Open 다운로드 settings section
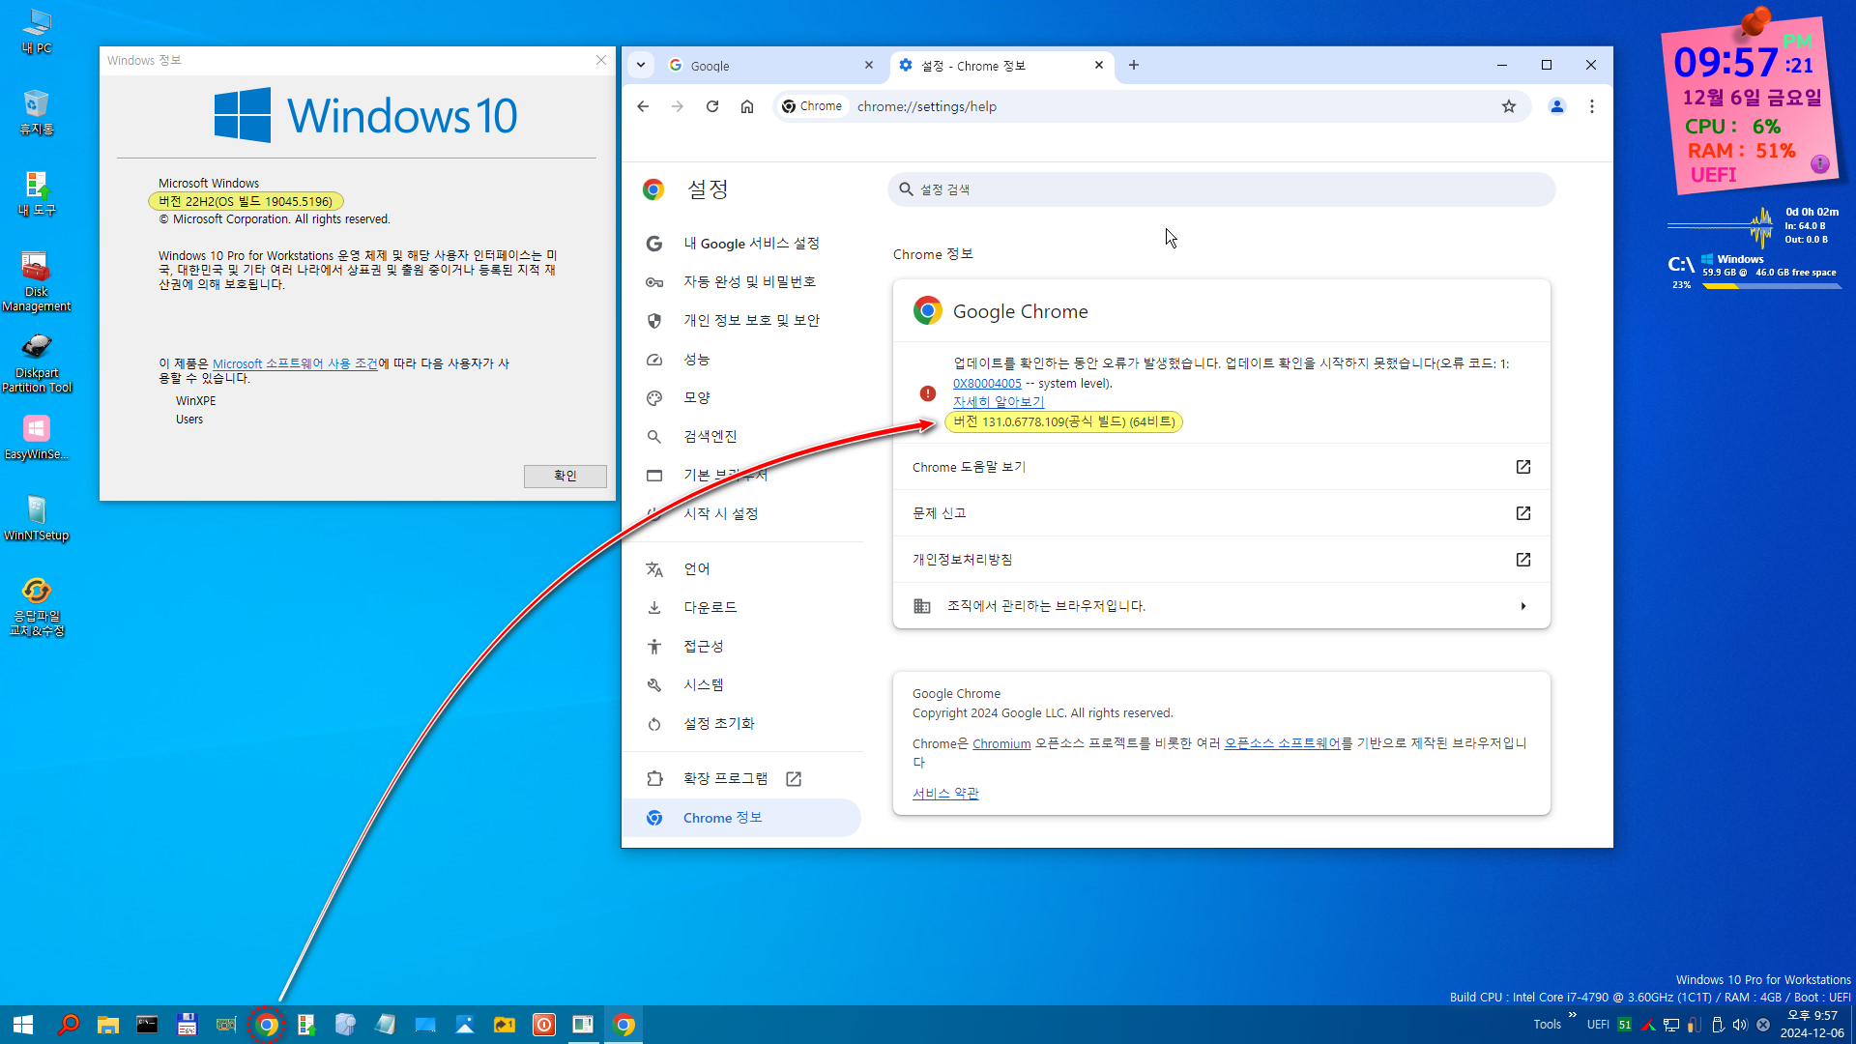Screen dimensions: 1856x1044 pos(710,607)
